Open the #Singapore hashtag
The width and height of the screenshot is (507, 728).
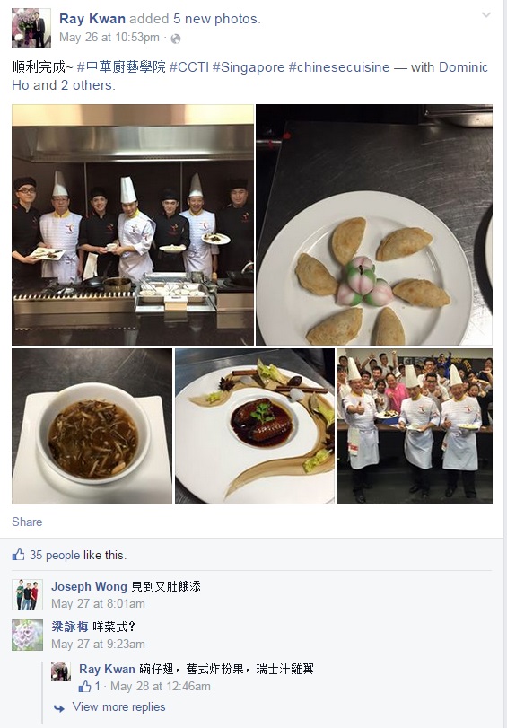[249, 67]
